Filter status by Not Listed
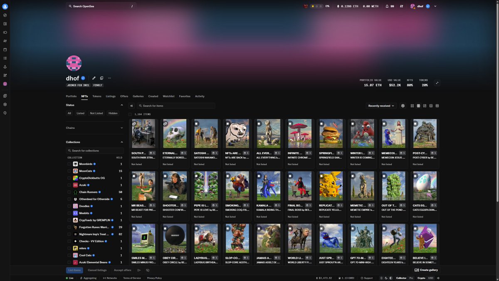499x281 pixels. [x=96, y=113]
